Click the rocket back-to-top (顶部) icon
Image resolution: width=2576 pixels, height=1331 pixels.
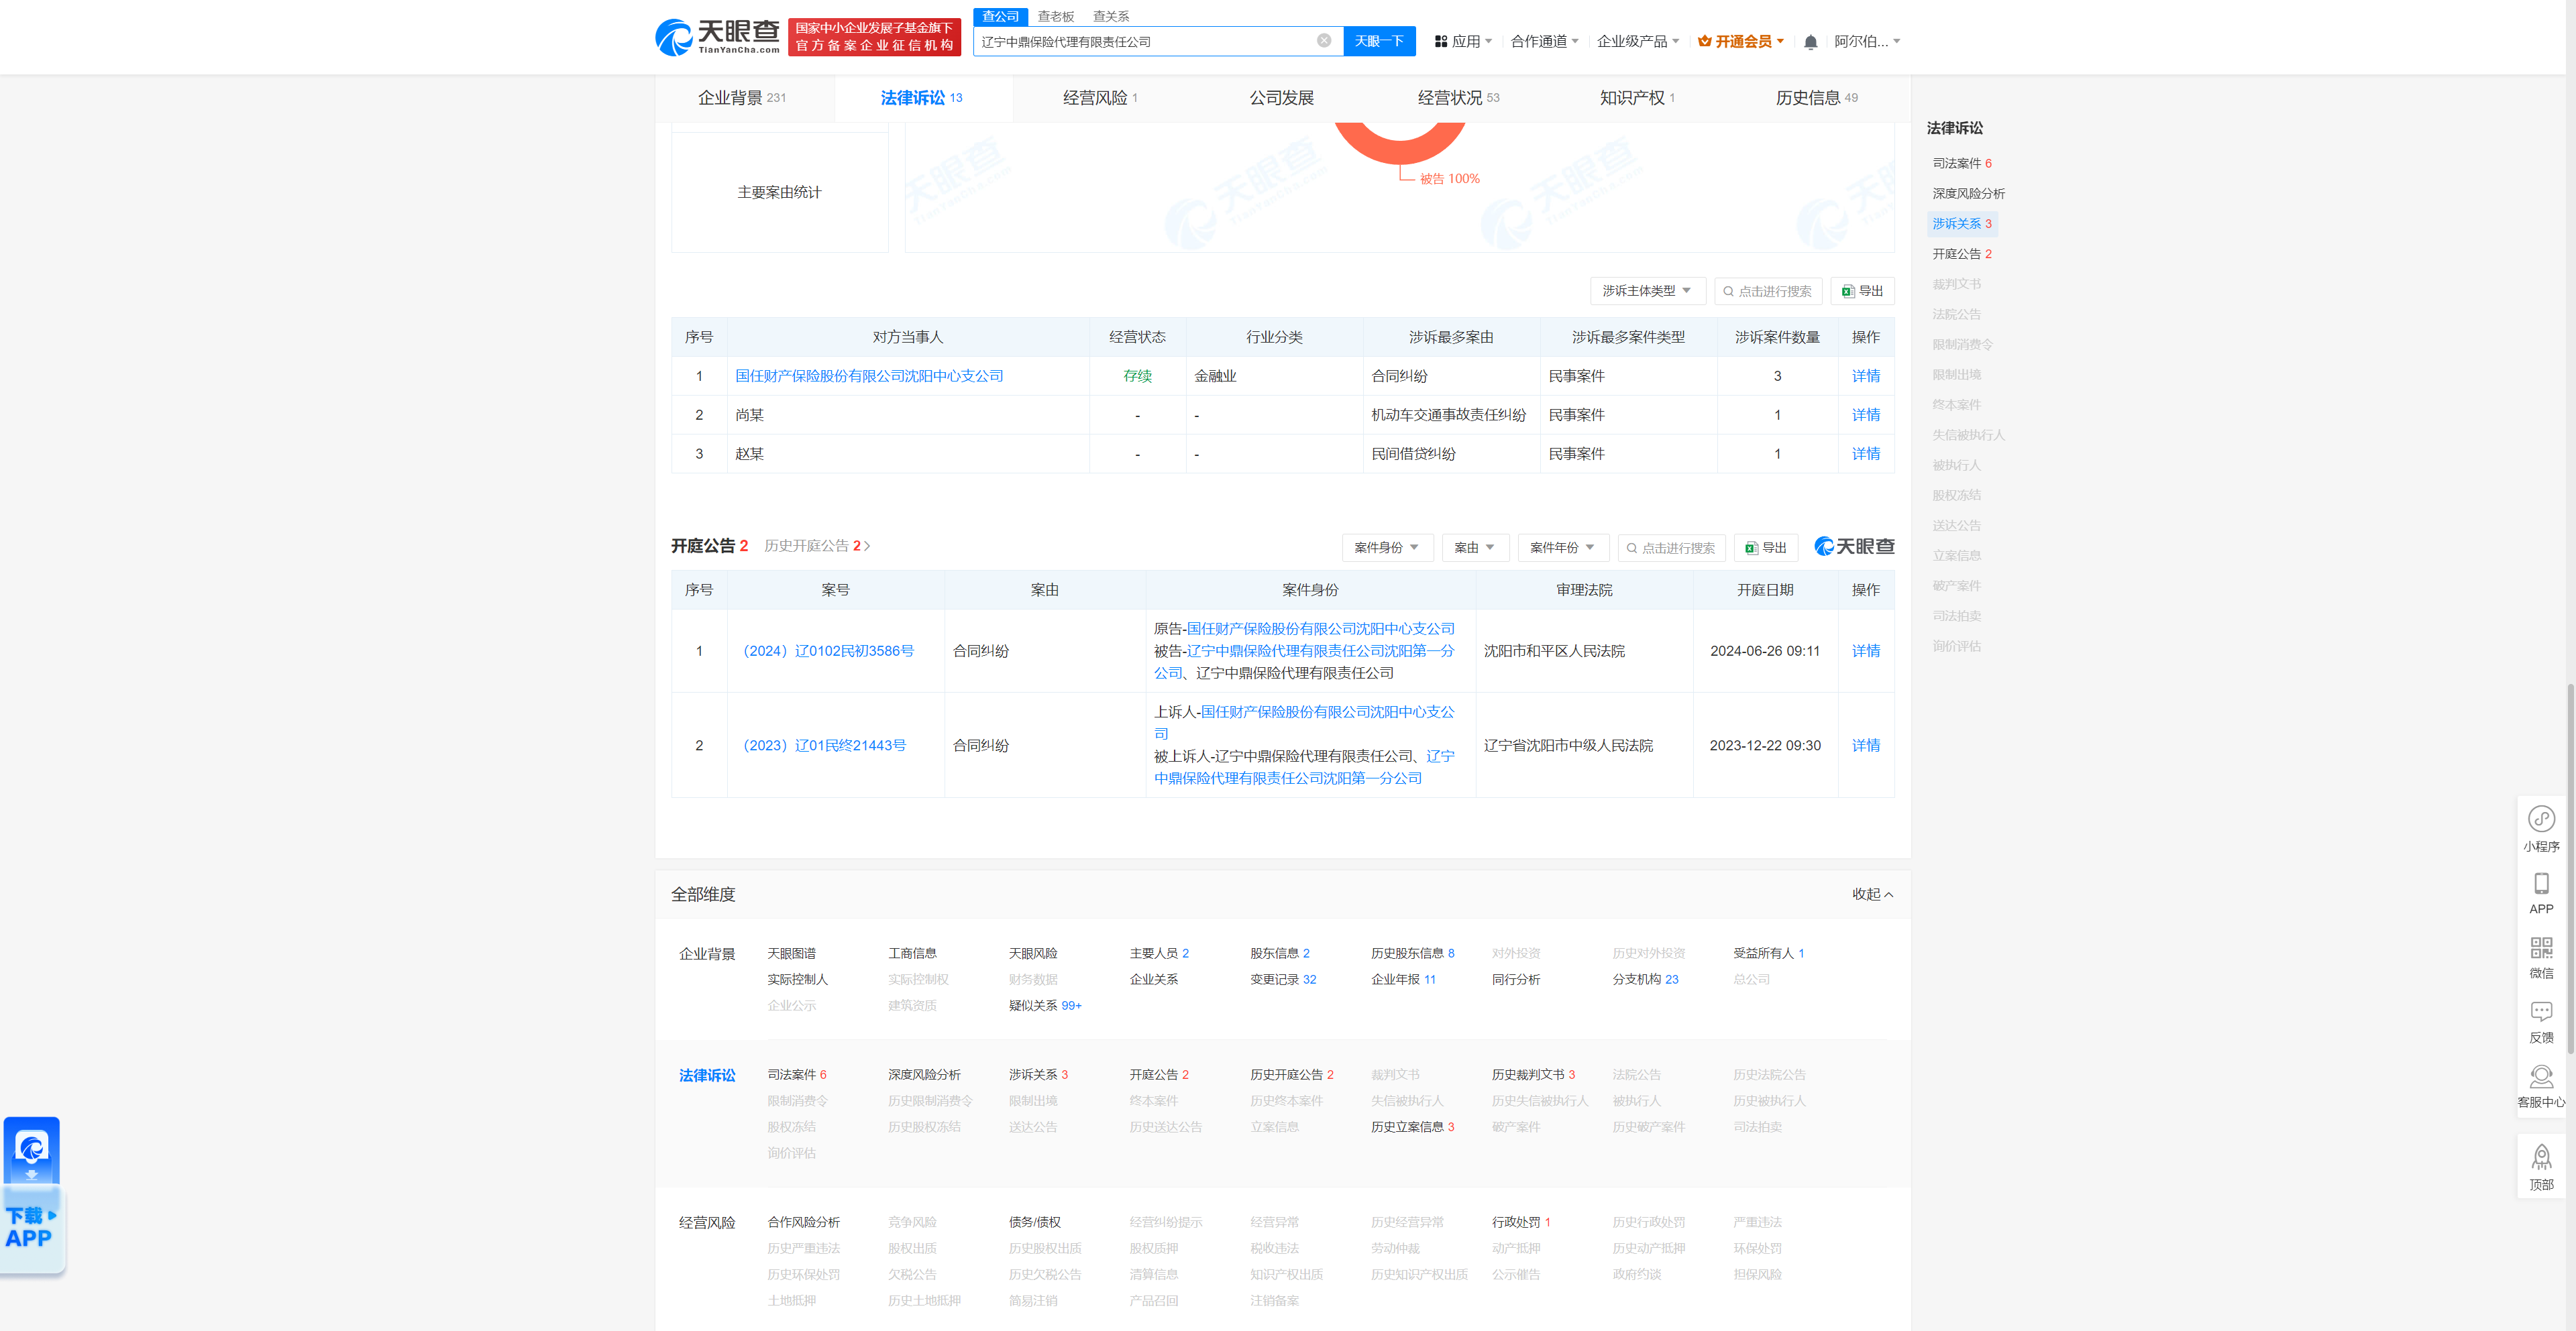(x=2541, y=1158)
